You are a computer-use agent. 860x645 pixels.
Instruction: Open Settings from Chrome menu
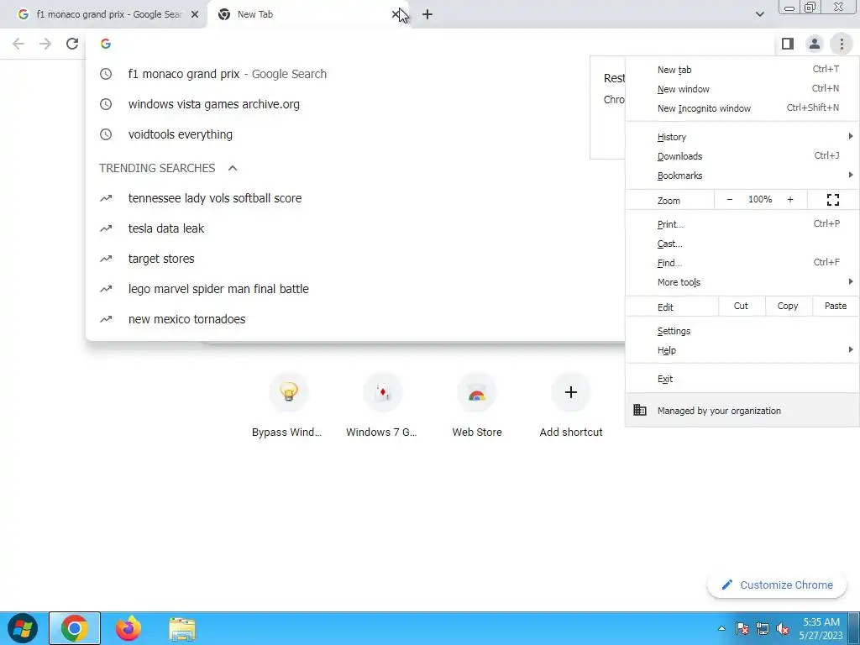742,331
